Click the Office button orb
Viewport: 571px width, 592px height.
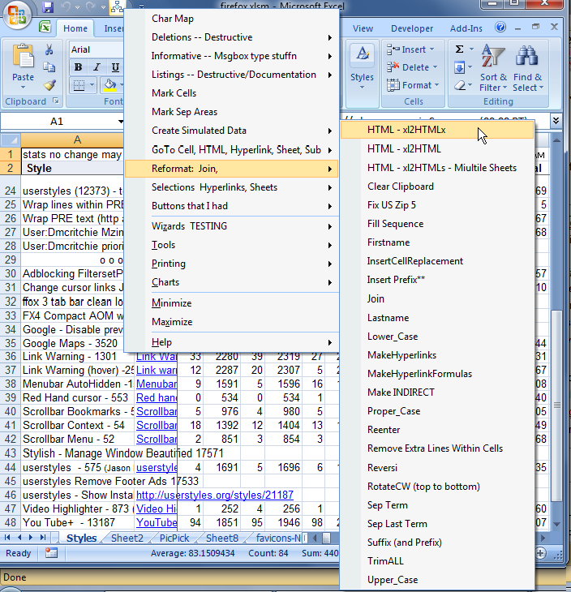tap(16, 15)
